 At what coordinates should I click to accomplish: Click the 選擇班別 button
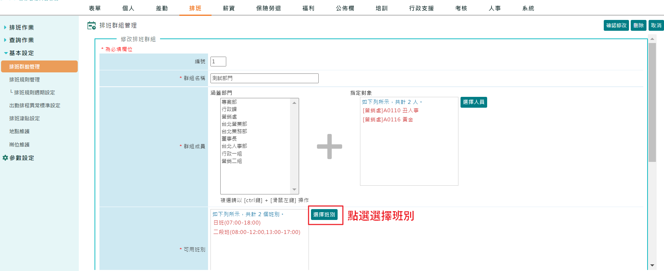pyautogui.click(x=324, y=215)
